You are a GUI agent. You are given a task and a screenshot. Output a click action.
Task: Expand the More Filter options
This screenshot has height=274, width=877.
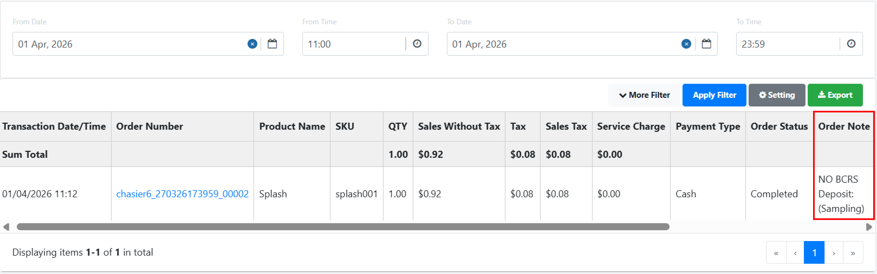click(644, 95)
